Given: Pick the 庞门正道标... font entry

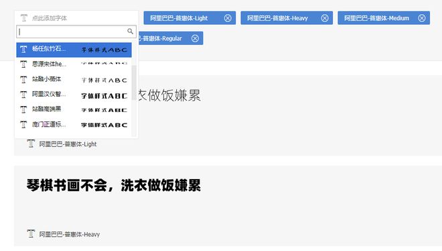Looking at the screenshot, I should (x=74, y=125).
